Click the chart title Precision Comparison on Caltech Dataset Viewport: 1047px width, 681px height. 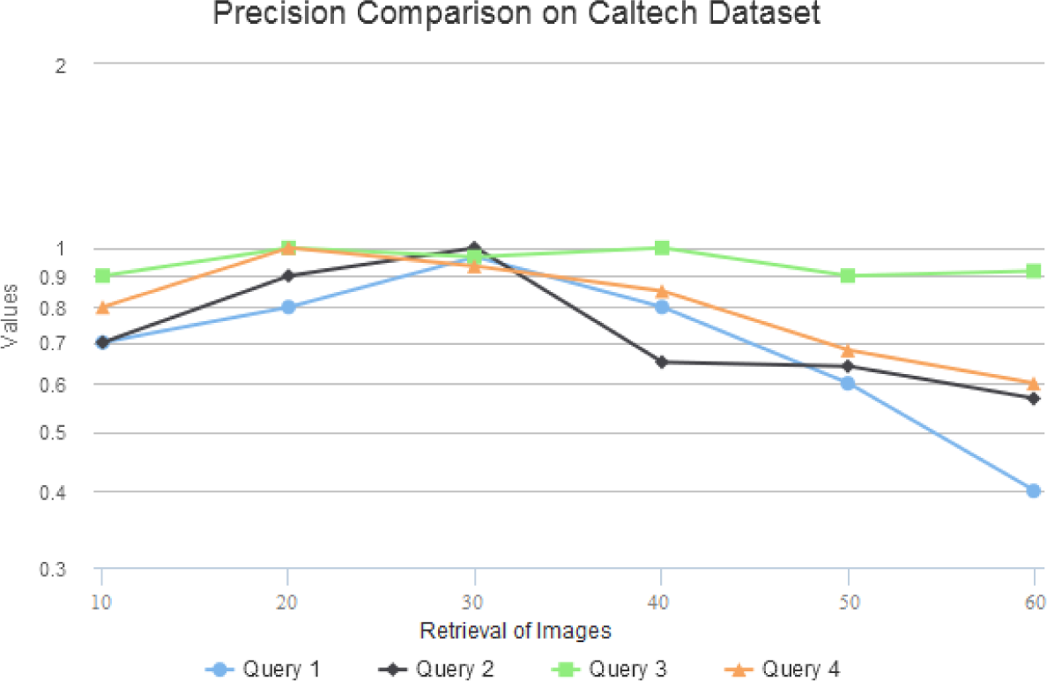point(516,15)
